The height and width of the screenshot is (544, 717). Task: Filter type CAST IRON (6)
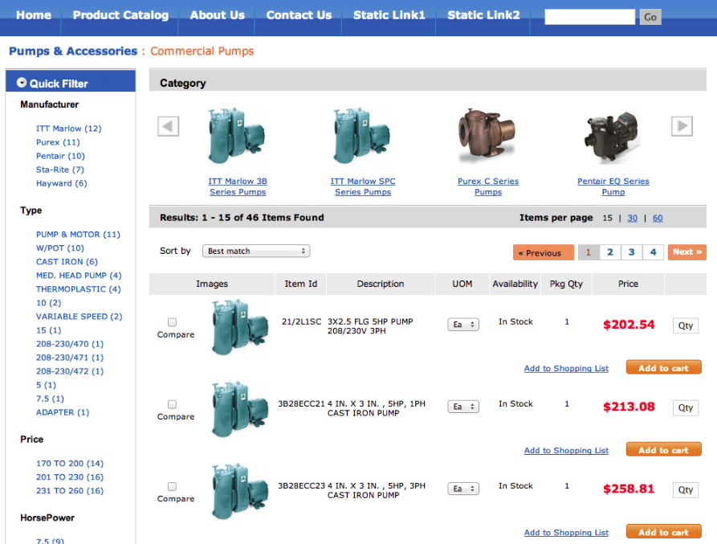point(67,262)
